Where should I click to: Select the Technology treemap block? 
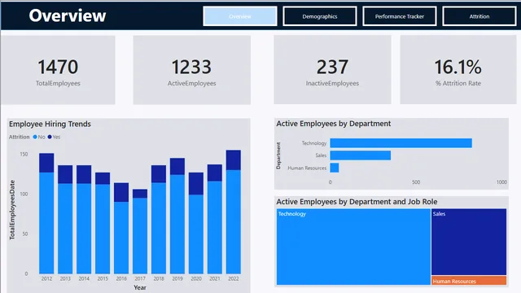[353, 247]
